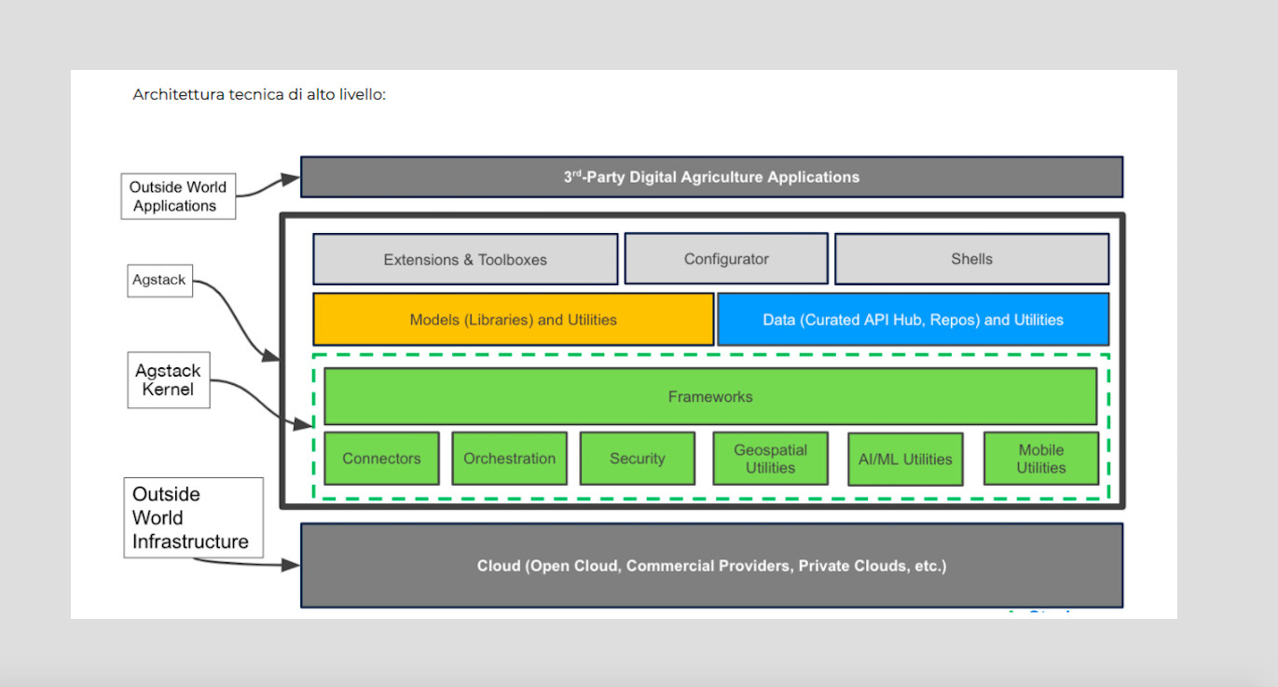
Task: Select the Geospatial Utilities box
Action: tap(770, 458)
